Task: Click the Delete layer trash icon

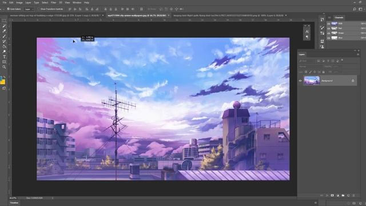Action: pyautogui.click(x=353, y=195)
